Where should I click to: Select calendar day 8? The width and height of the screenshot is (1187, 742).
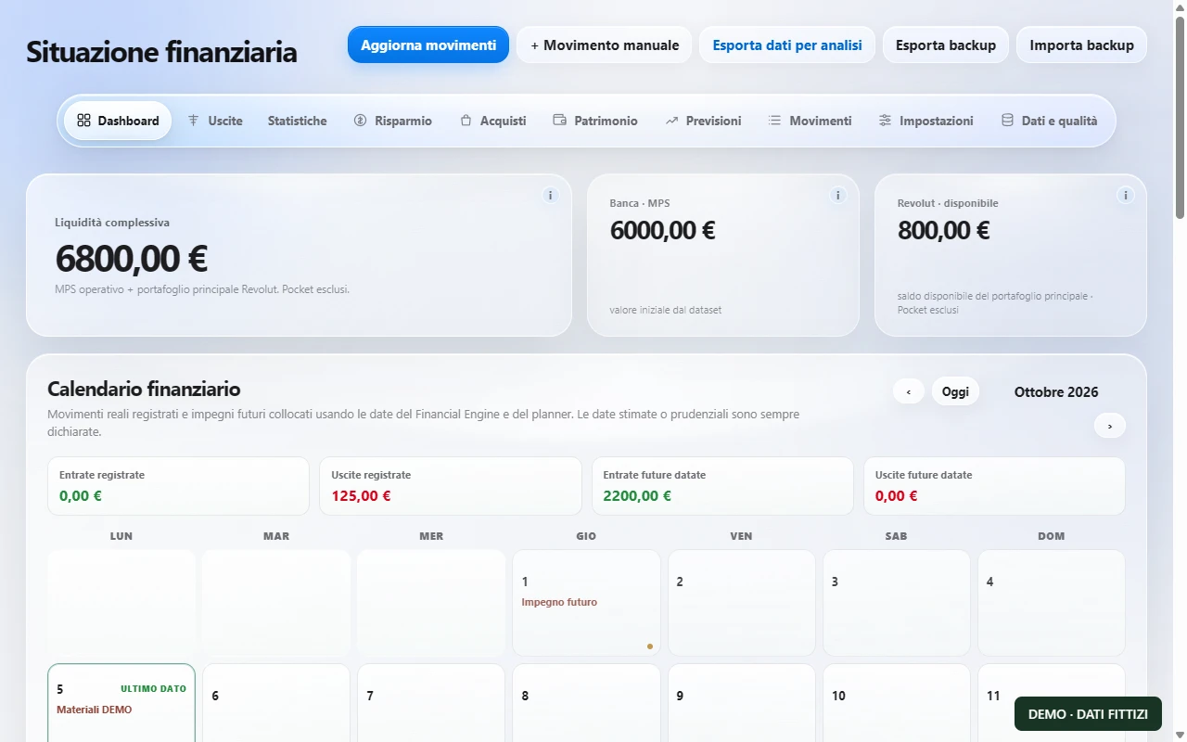pyautogui.click(x=586, y=703)
